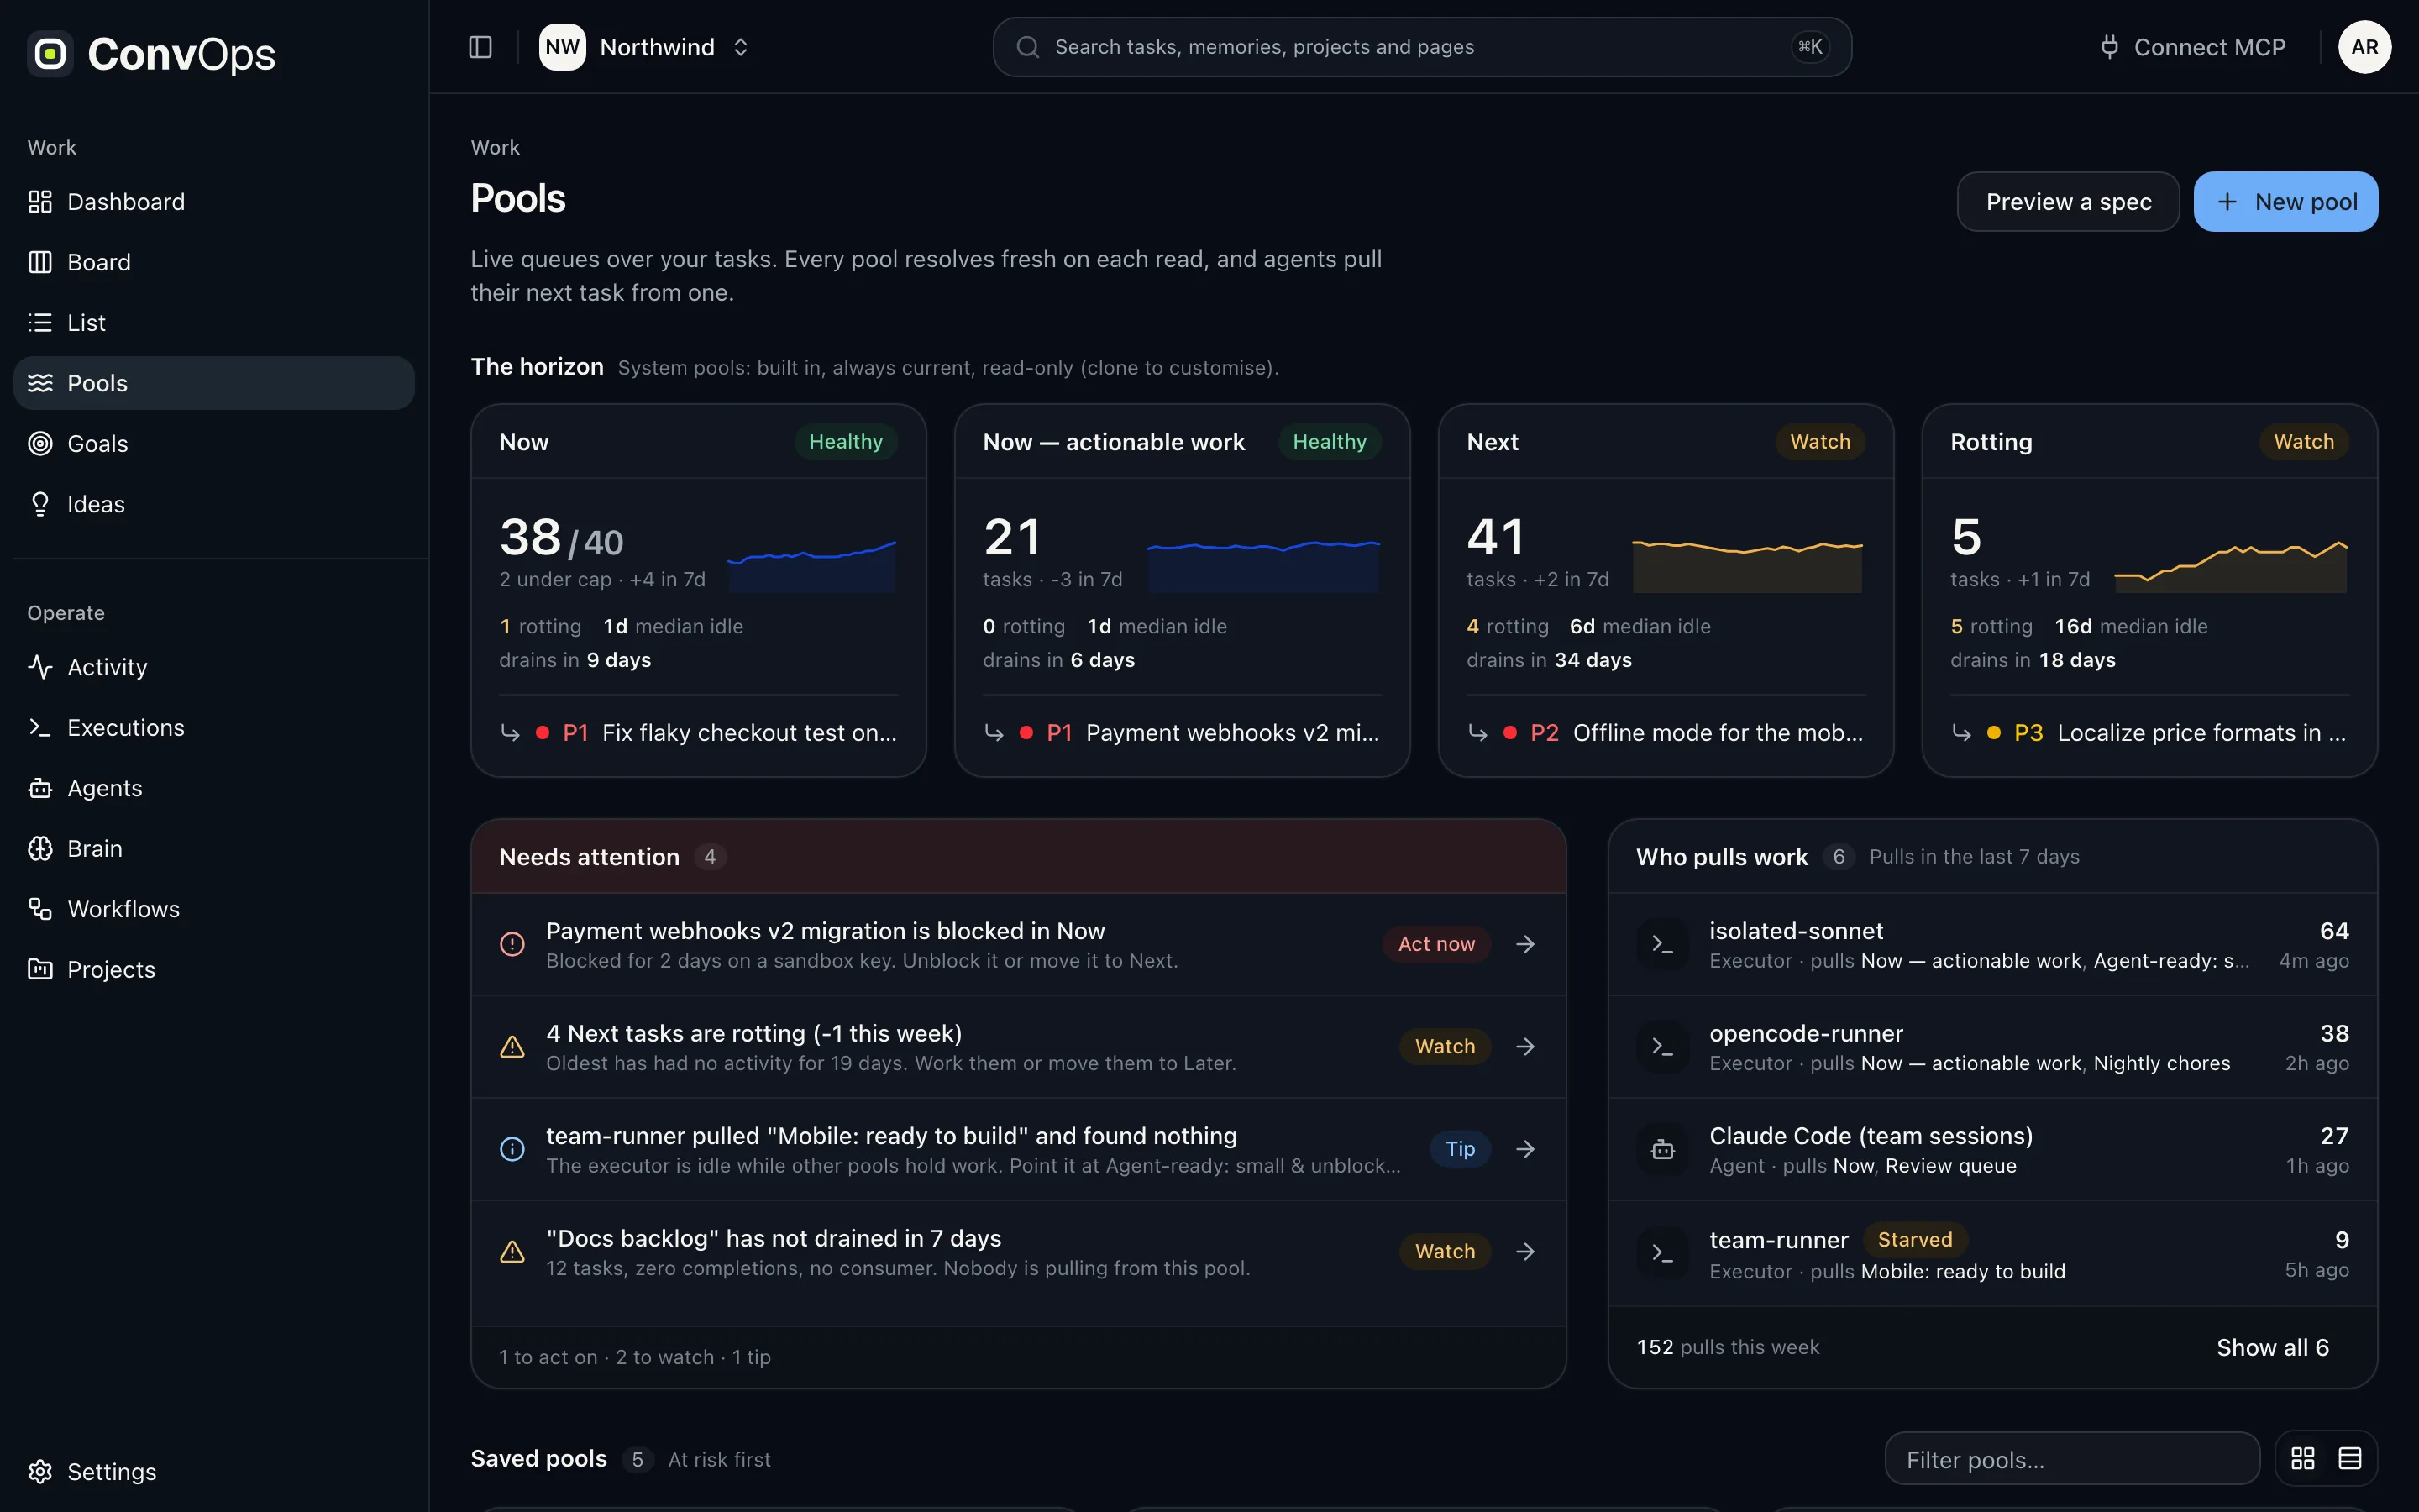Click isolated-sonnet executor terminal icon
This screenshot has height=1512, width=2419.
coord(1662,944)
